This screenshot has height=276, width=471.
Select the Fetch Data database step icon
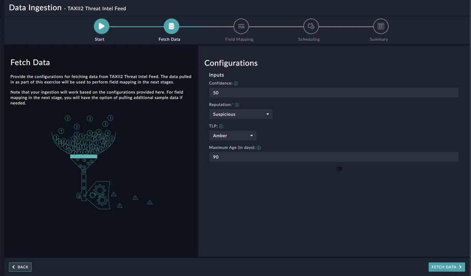pyautogui.click(x=171, y=26)
